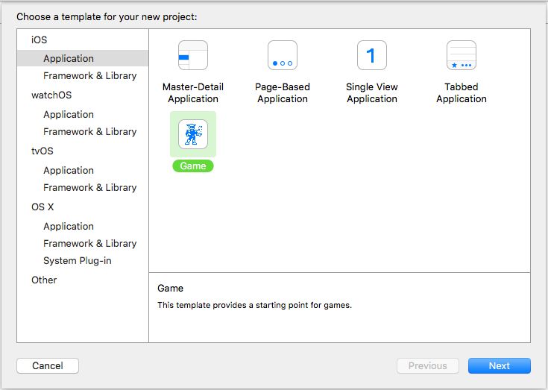Click the template description sentence
This screenshot has height=390, width=548.
click(254, 305)
